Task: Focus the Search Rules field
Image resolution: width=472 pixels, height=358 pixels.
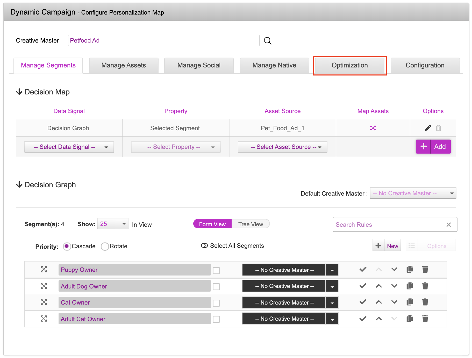Action: 389,224
